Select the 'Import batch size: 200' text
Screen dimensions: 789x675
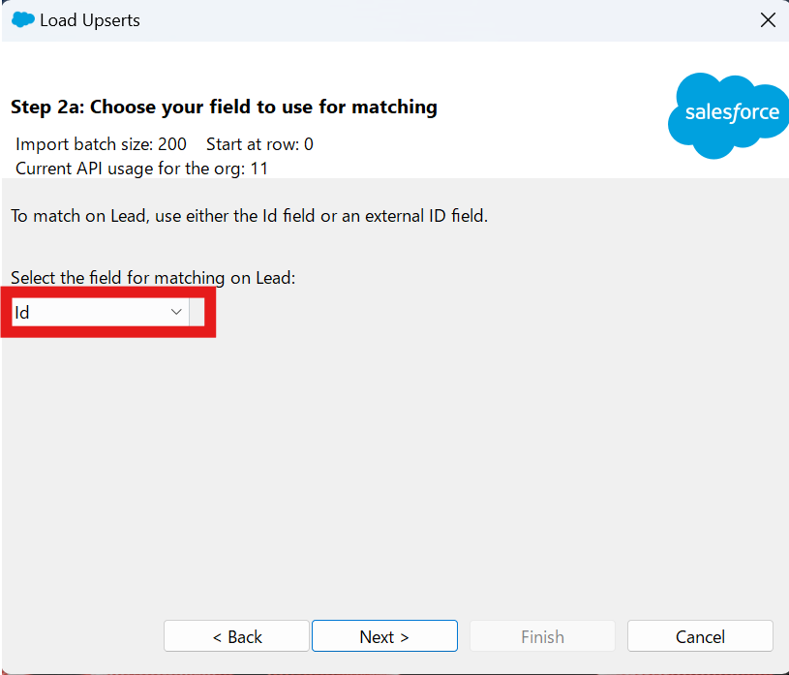pos(102,144)
